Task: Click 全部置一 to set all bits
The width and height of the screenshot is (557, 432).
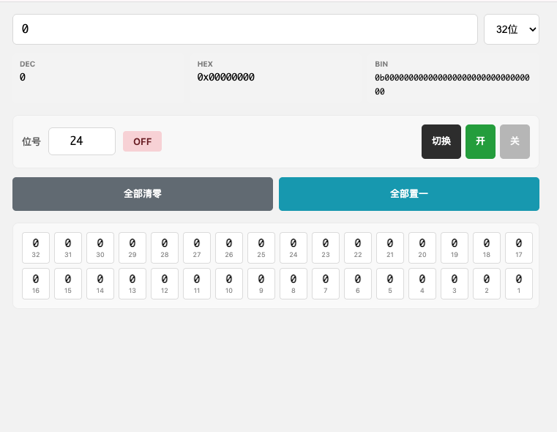Action: tap(409, 194)
